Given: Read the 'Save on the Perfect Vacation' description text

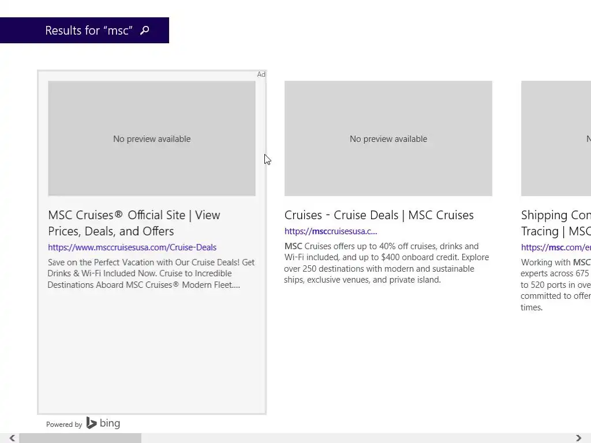Looking at the screenshot, I should 151,273.
